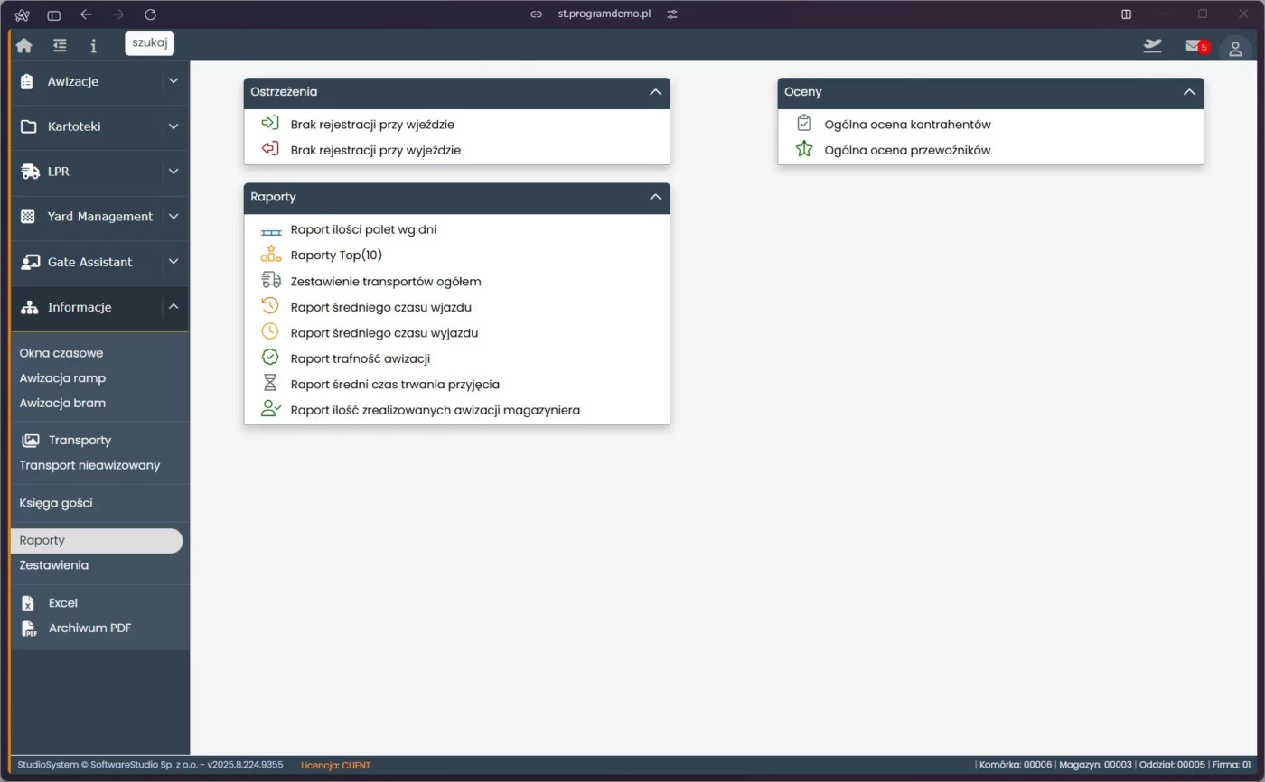The width and height of the screenshot is (1265, 782).
Task: Open Raport ilości palet wg dni
Action: coord(364,229)
